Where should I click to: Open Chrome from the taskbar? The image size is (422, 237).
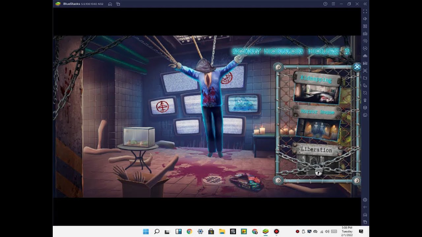point(189,231)
